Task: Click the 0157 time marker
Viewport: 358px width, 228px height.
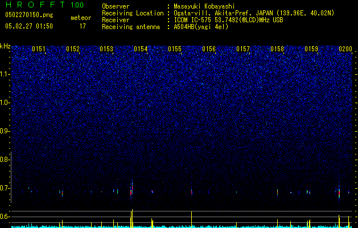Action: pyautogui.click(x=243, y=49)
